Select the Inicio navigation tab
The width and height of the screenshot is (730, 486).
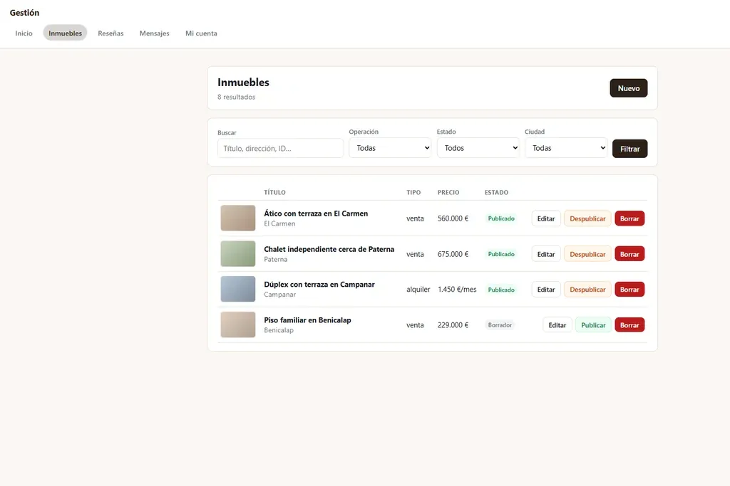(24, 33)
